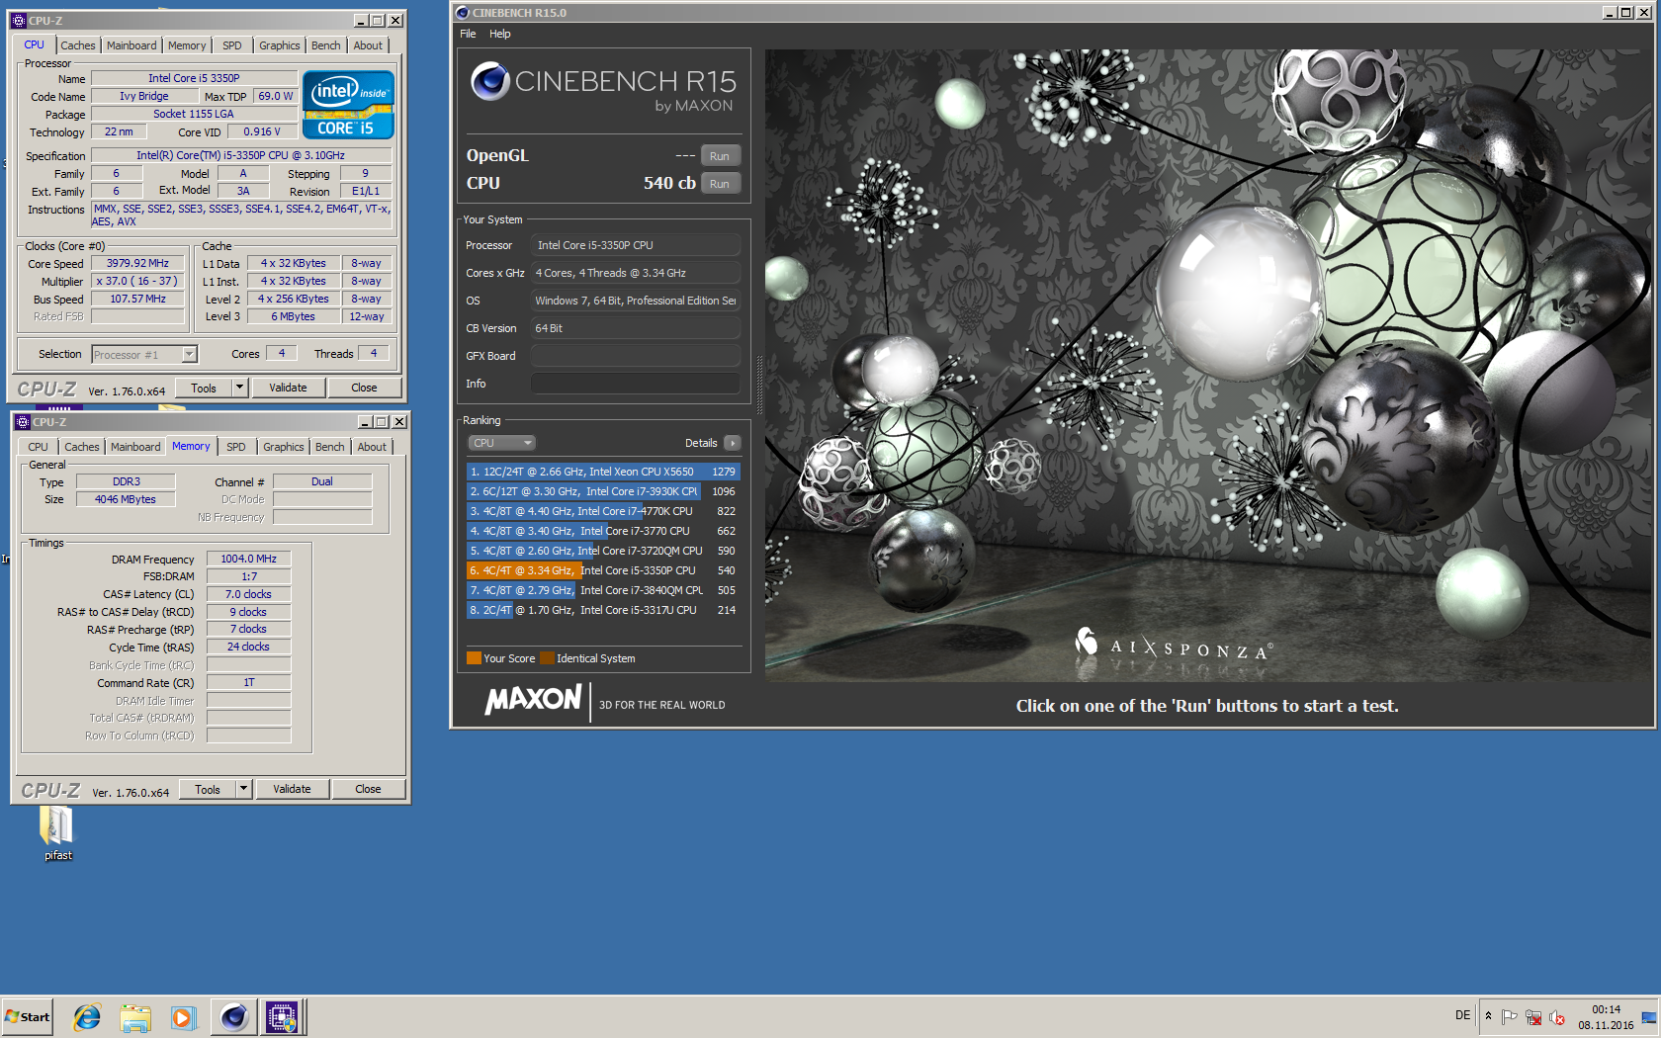Click the Intel Core i5 logo badge
This screenshot has width=1661, height=1038.
tap(348, 105)
